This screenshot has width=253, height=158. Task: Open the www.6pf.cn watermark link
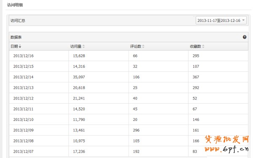tap(226, 149)
